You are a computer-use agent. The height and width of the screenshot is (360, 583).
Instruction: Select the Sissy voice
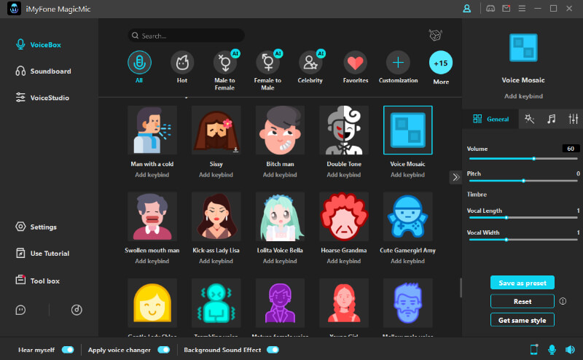point(216,130)
